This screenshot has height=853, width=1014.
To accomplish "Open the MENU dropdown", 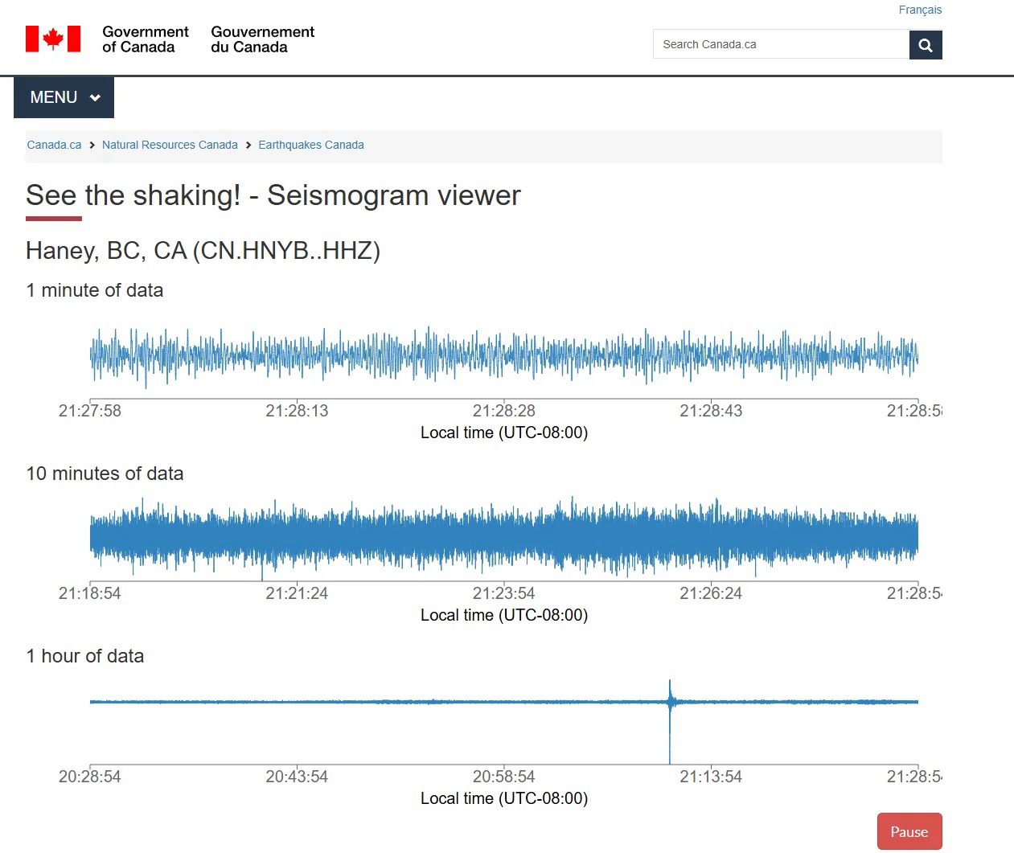I will point(64,97).
